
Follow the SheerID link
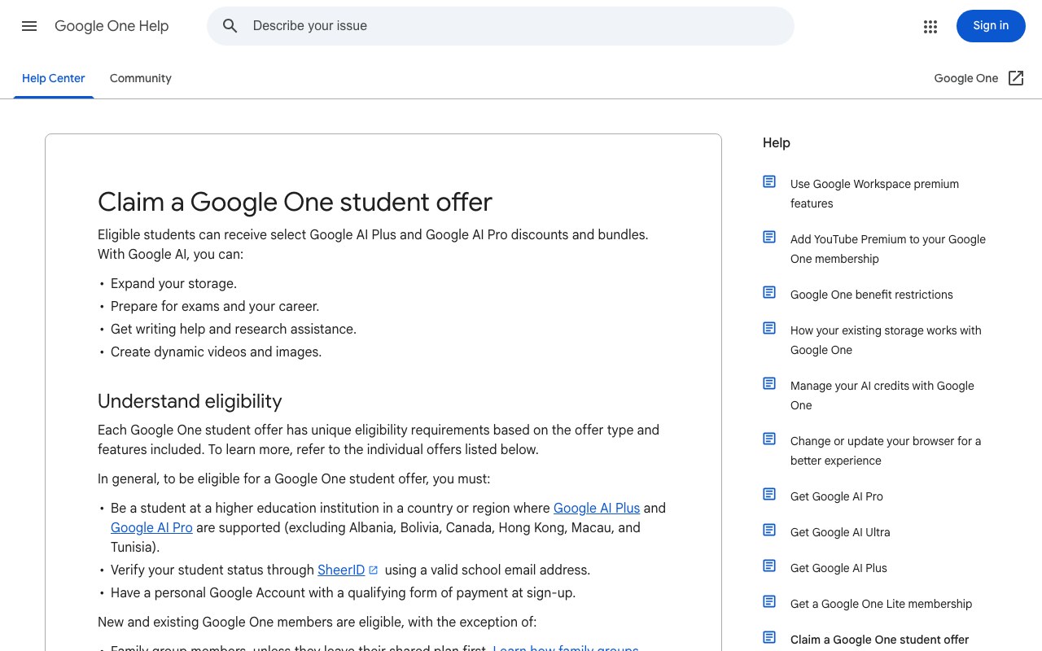(341, 570)
